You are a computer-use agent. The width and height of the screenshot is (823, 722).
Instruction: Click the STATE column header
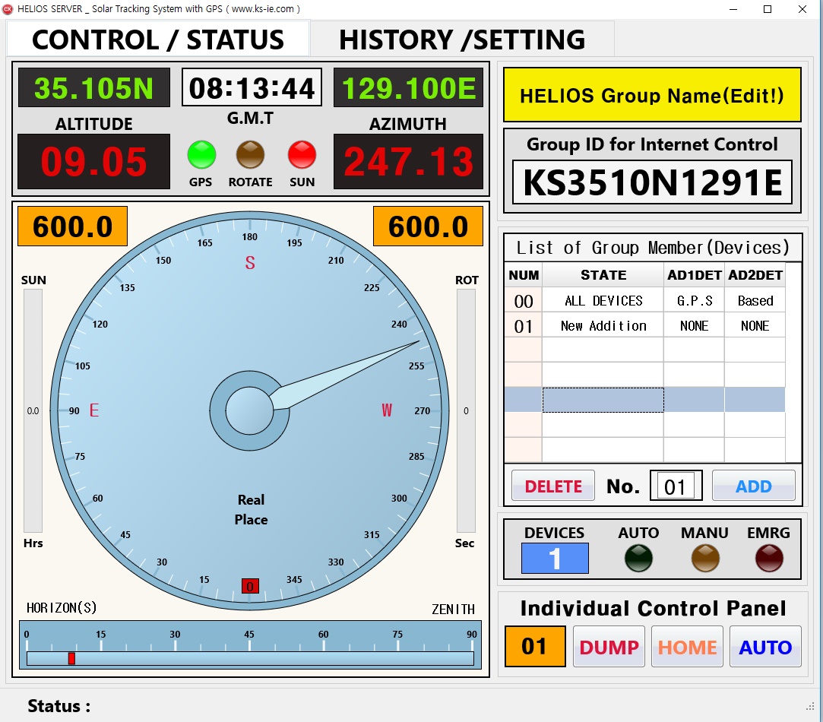coord(603,274)
